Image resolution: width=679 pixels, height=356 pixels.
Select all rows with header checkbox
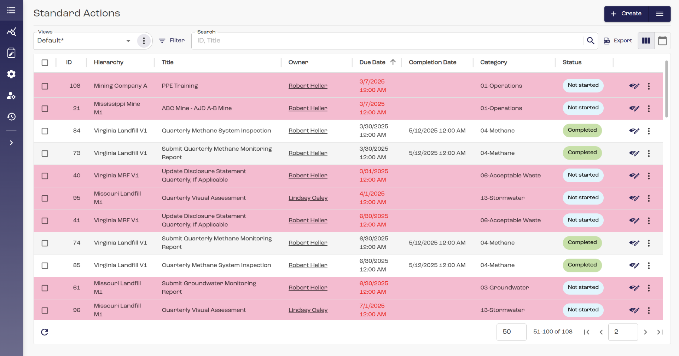click(x=45, y=63)
